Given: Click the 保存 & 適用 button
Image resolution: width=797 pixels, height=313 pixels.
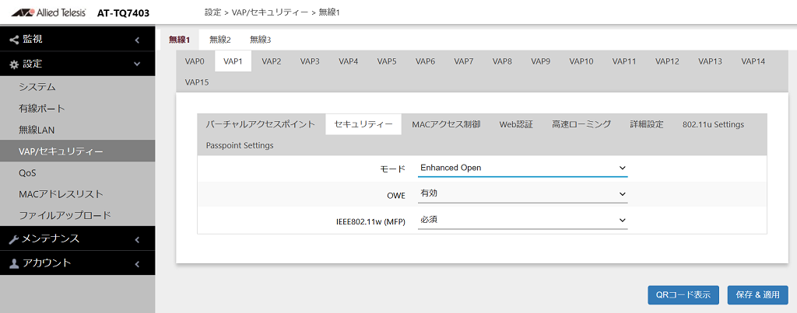Looking at the screenshot, I should pyautogui.click(x=757, y=294).
